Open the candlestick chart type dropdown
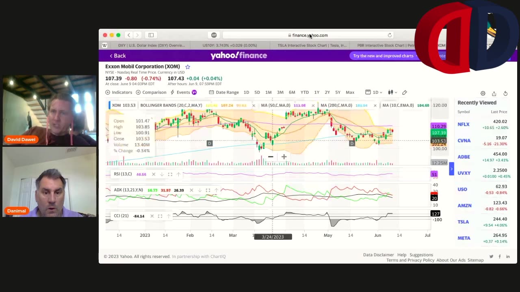This screenshot has width=520, height=292. 392,92
